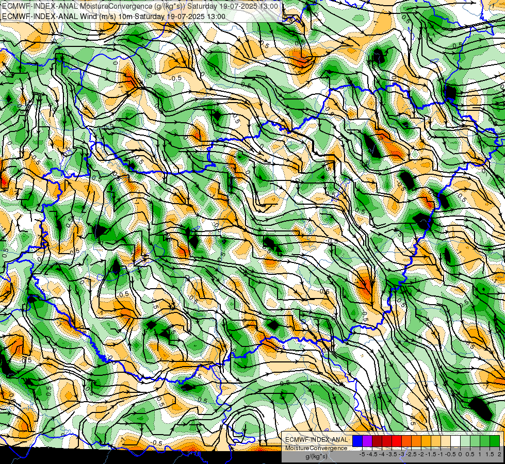Pick the orange swatch between -2.5 and -2
This screenshot has height=464, width=505.
[416, 441]
